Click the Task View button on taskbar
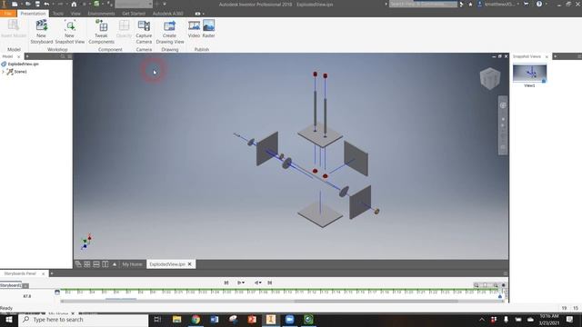 (157, 319)
